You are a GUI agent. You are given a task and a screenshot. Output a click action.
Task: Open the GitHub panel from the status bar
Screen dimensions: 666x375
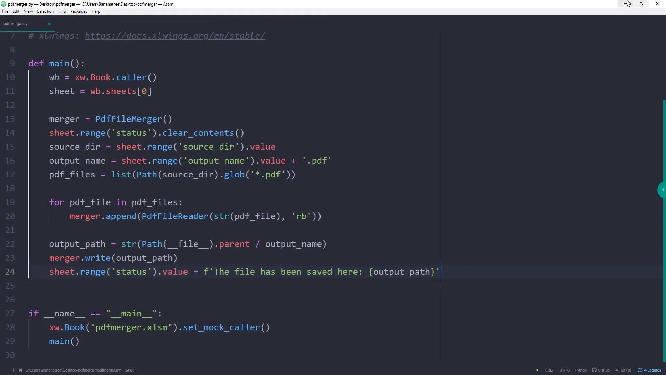601,370
